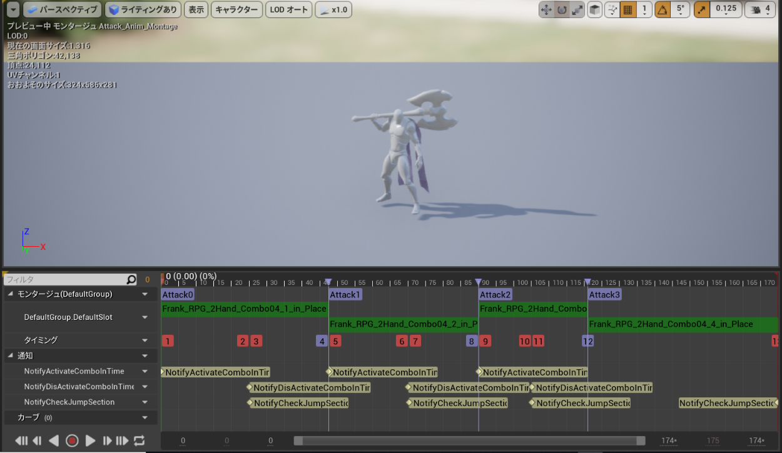Open the rotation snap 5° dropdown
The width and height of the screenshot is (782, 453).
[680, 10]
